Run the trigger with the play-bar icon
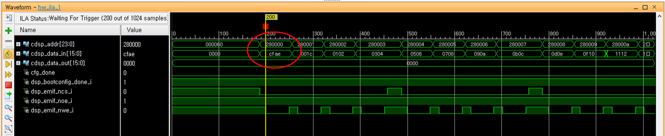The width and height of the screenshot is (665, 136). [8, 64]
